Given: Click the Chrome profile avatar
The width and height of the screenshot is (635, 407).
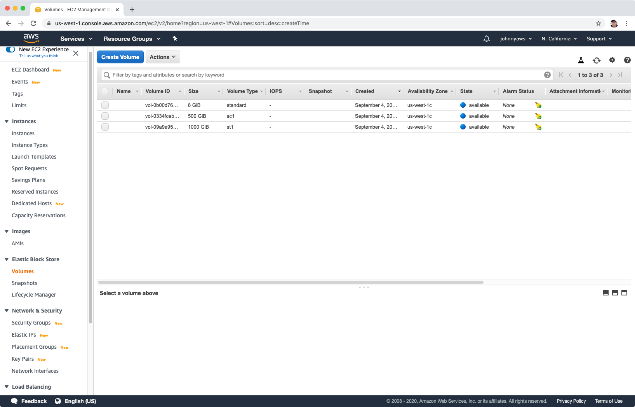Looking at the screenshot, I should click(x=614, y=23).
